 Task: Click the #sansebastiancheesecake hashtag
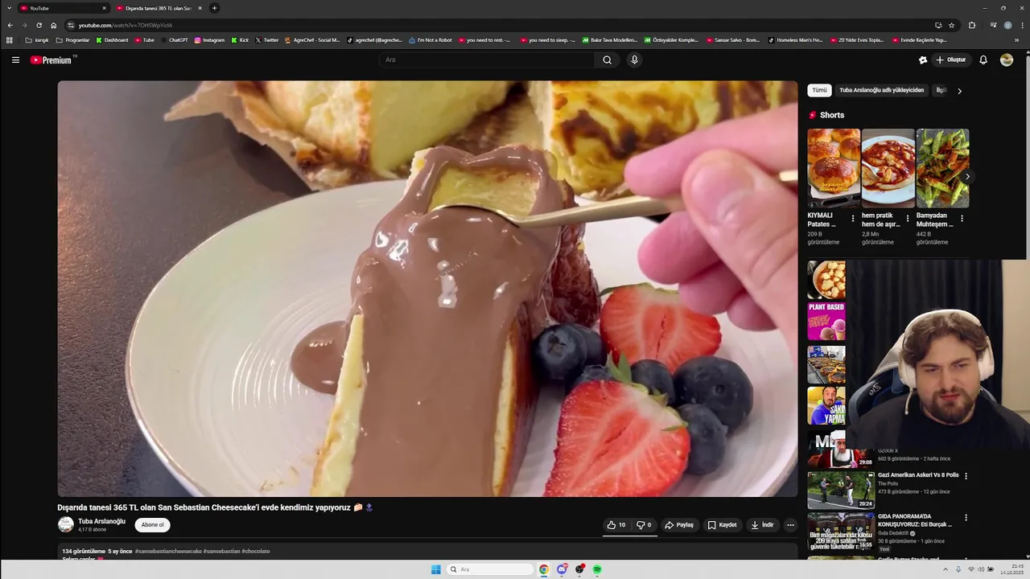click(x=168, y=552)
